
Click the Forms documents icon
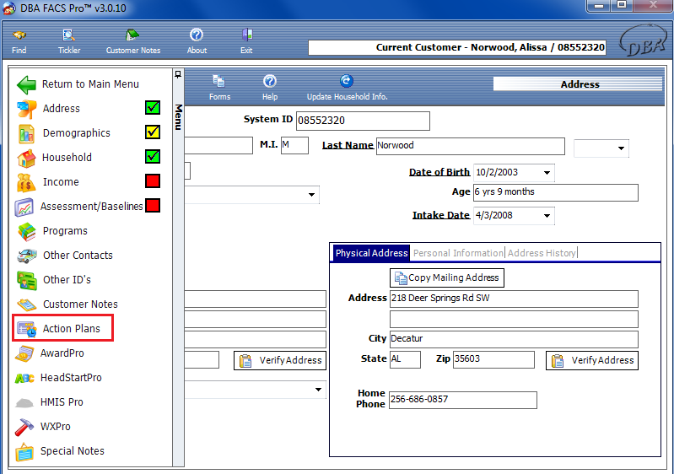pos(219,81)
